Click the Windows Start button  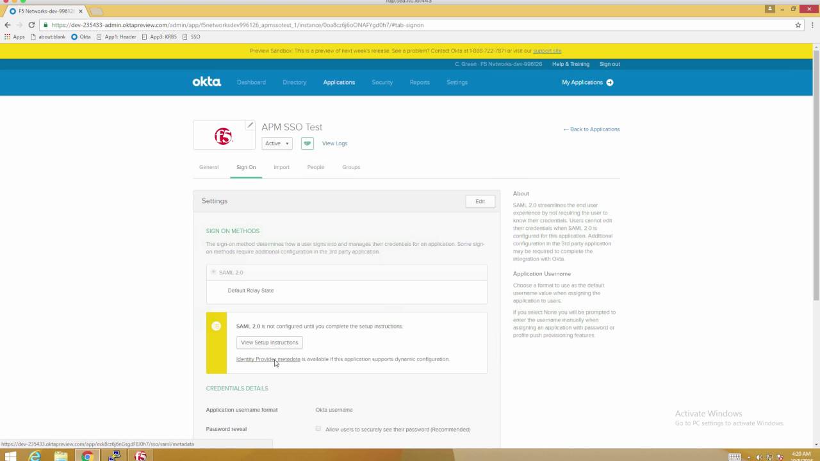[10, 456]
